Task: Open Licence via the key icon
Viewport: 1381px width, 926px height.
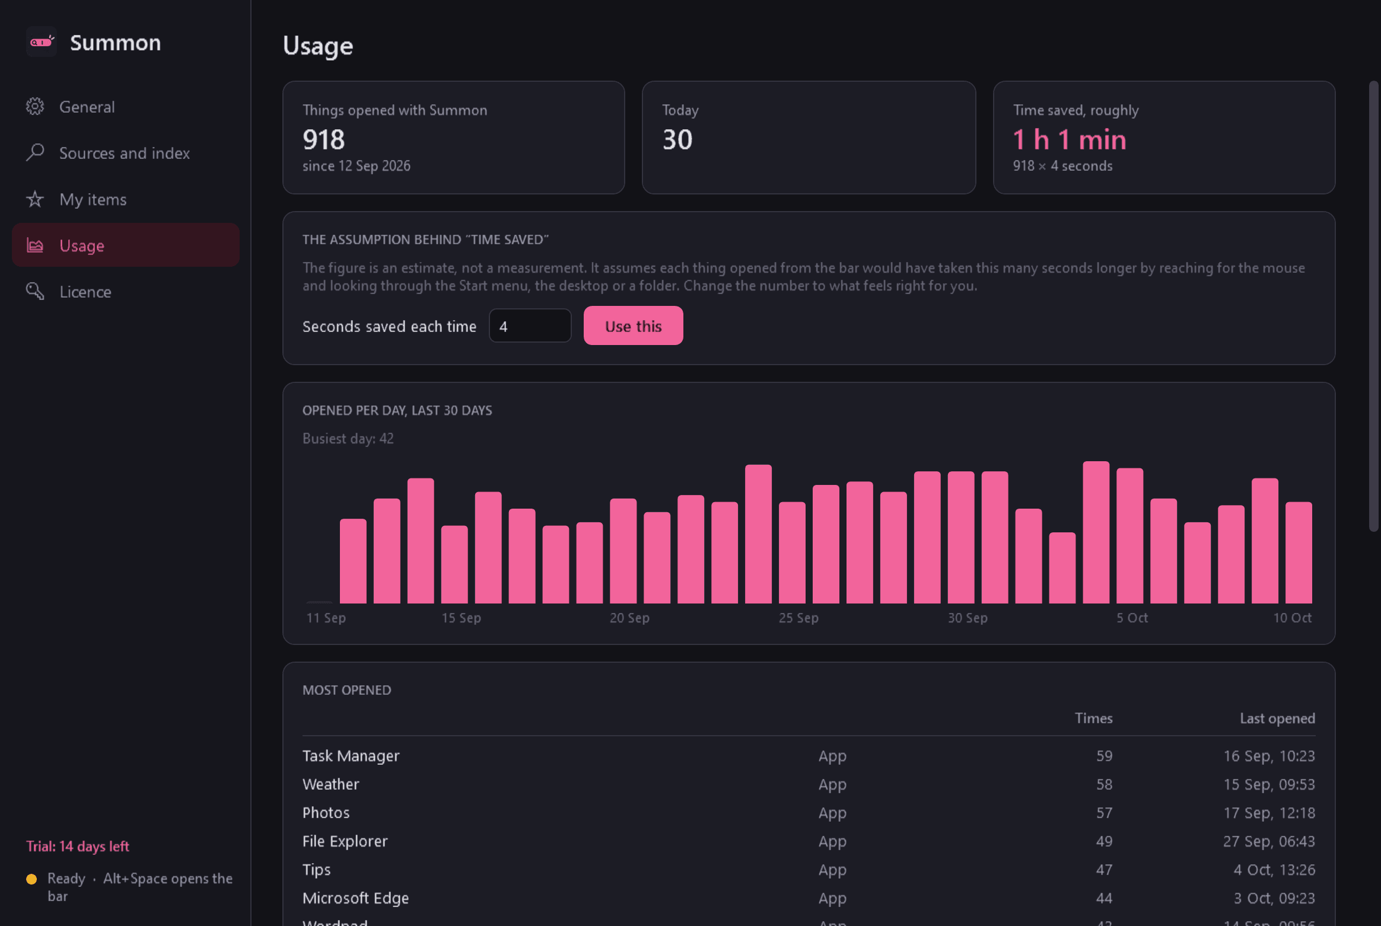Action: coord(35,292)
